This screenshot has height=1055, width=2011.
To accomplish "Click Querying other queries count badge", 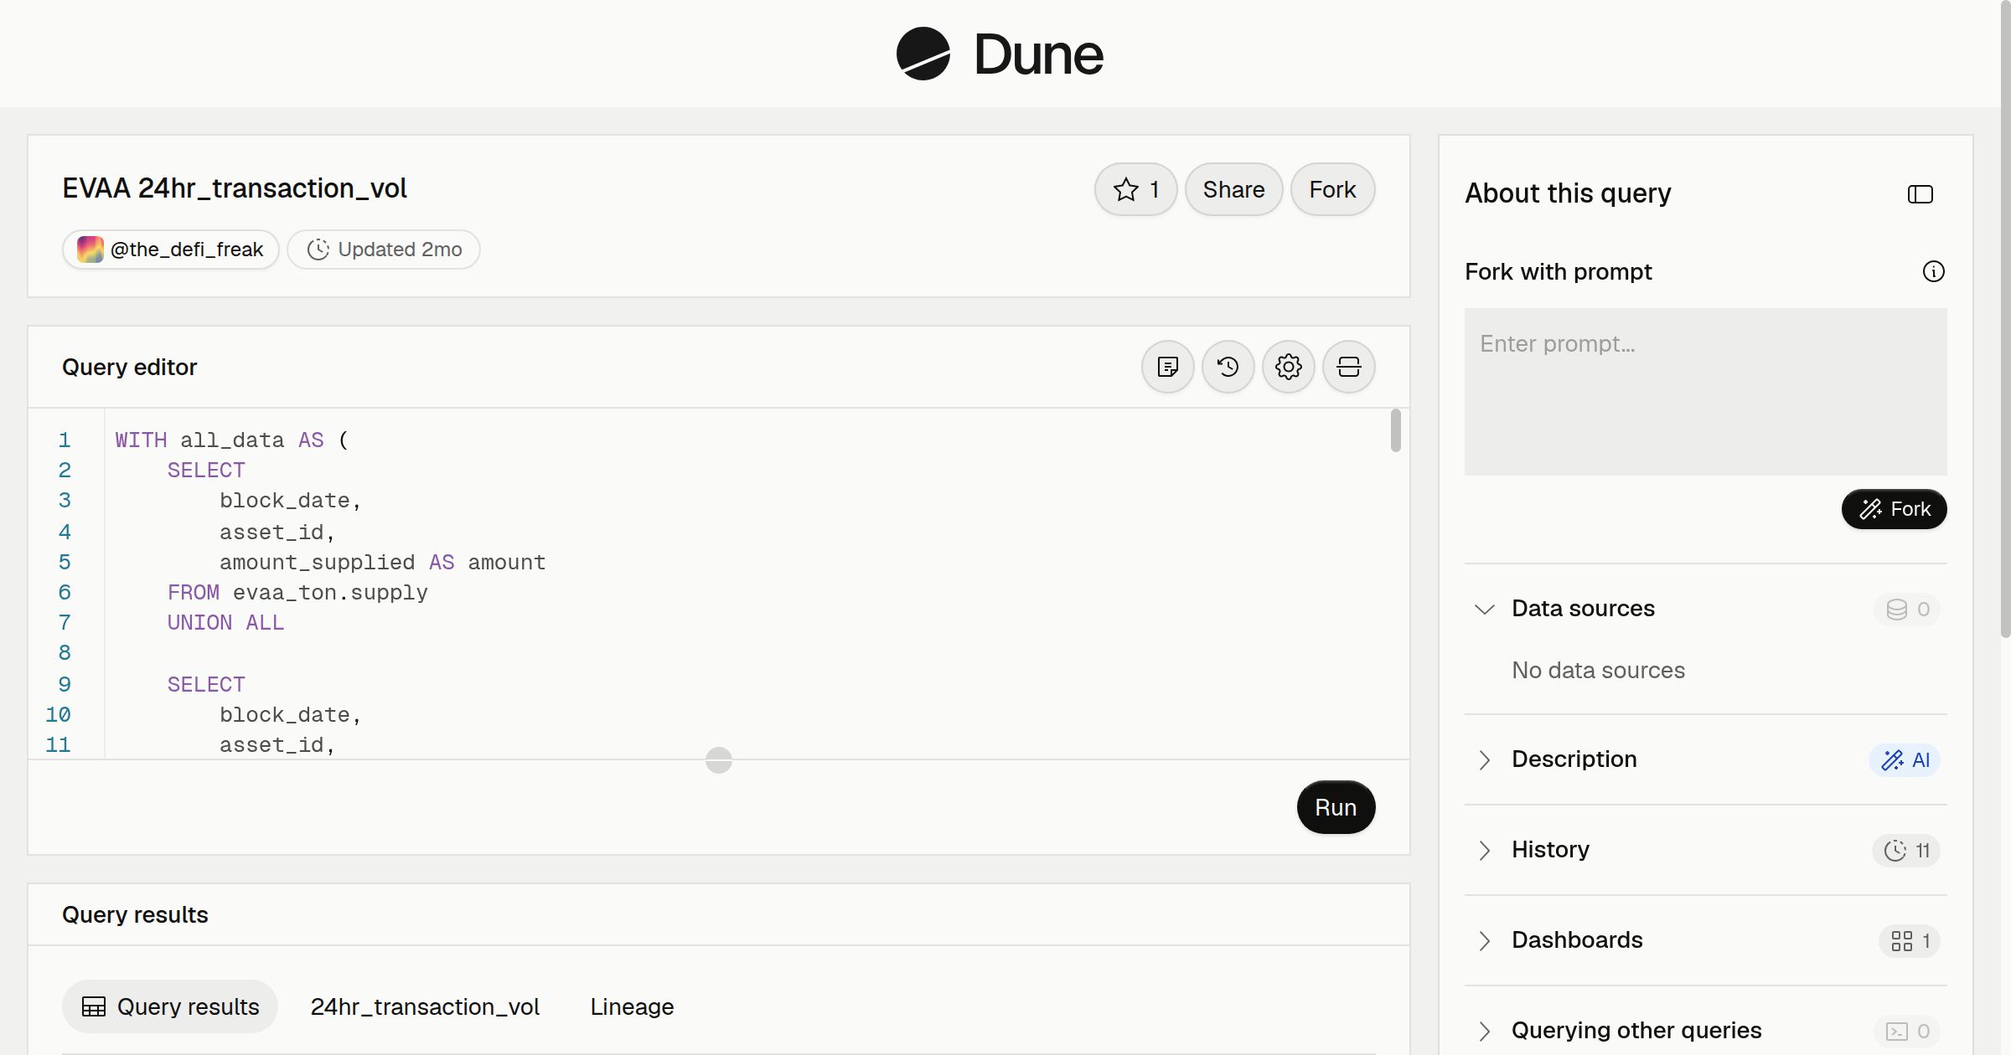I will 1907,1031.
